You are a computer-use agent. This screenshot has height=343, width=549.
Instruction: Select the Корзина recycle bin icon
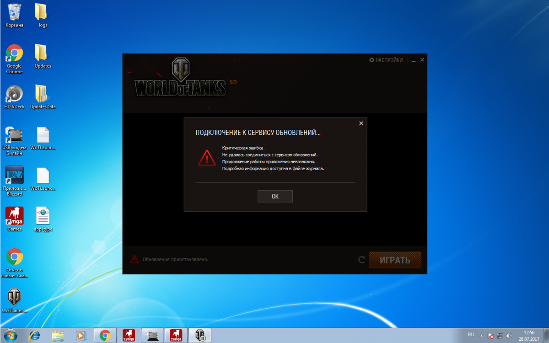pos(15,16)
